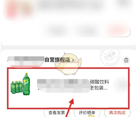Click the large single Sprite bottle
The image size is (136, 117).
[x=26, y=84]
